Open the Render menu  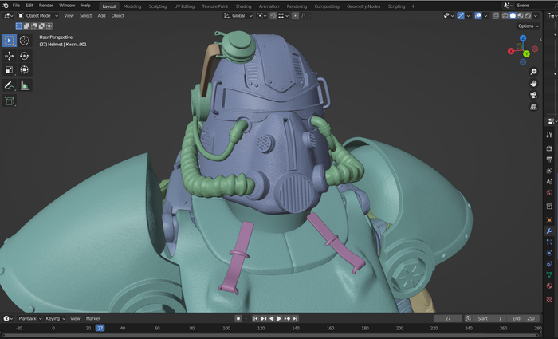(x=46, y=6)
